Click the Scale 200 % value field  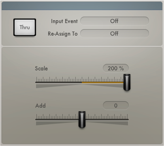pos(116,68)
